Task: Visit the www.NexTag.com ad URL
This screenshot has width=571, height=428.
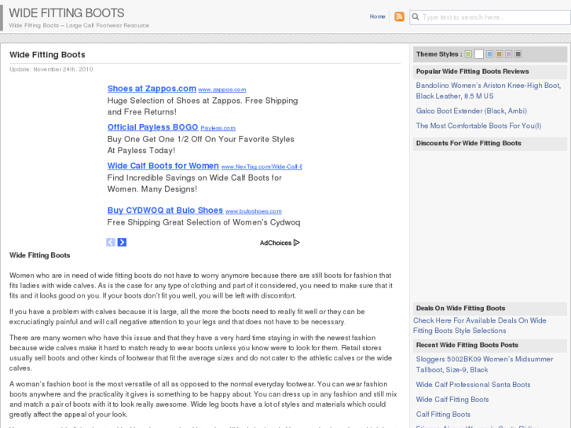Action: pos(262,166)
